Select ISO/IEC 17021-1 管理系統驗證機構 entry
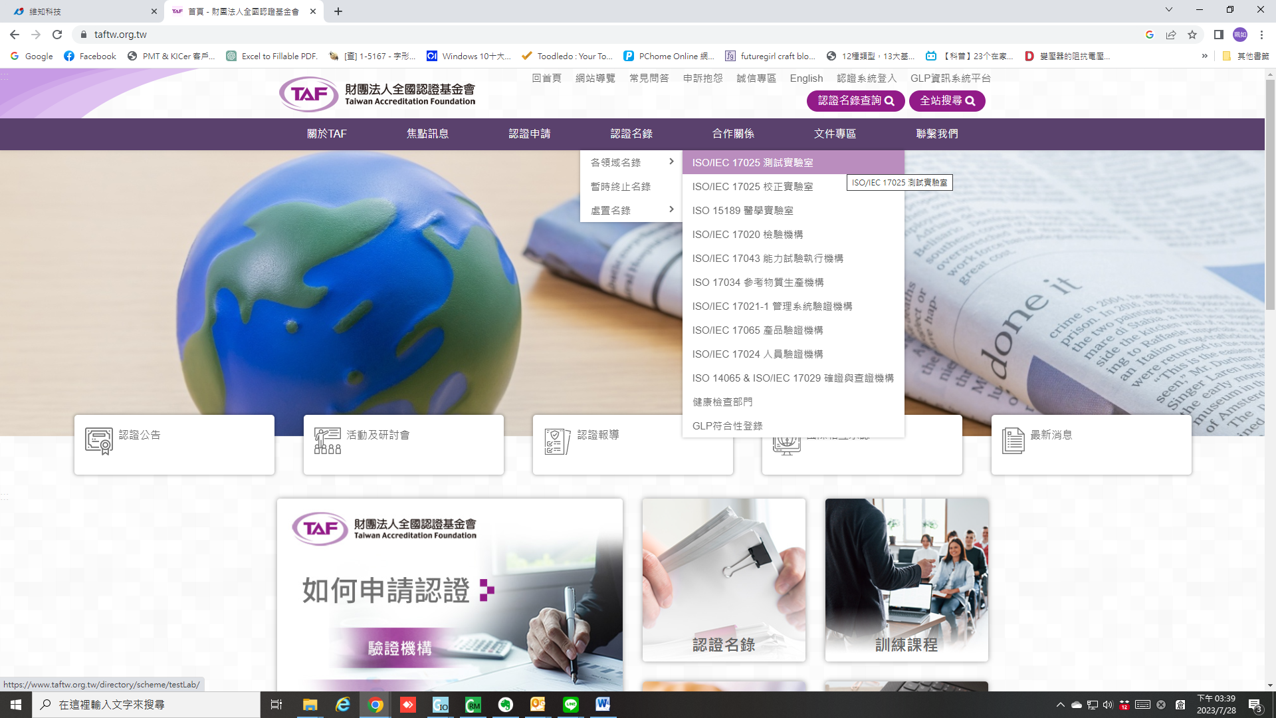 (793, 306)
